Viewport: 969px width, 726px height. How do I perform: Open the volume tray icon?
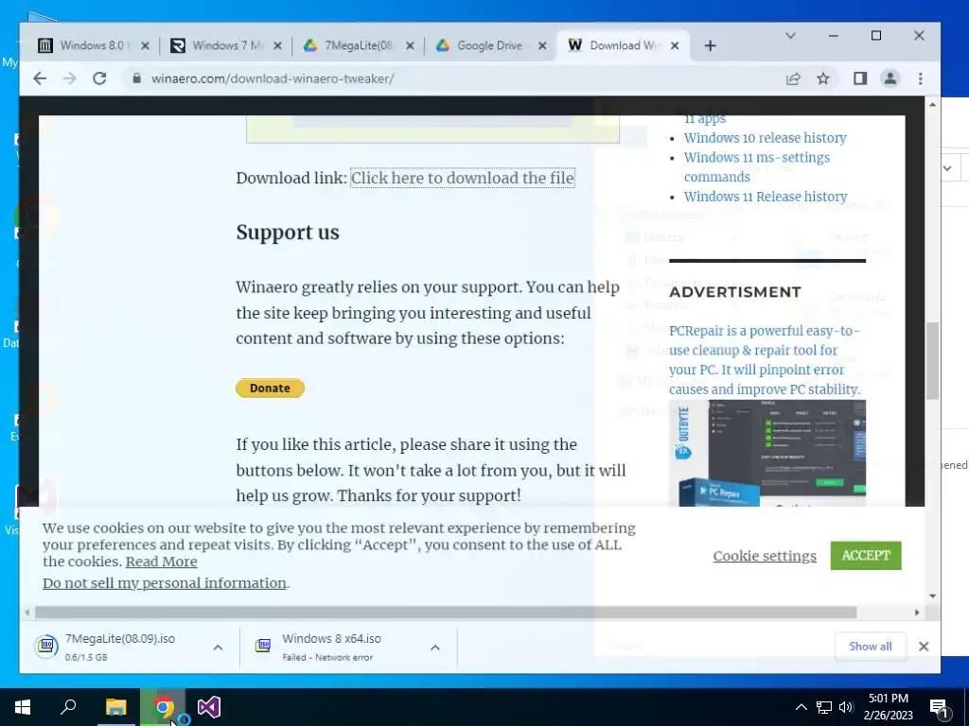click(x=846, y=707)
